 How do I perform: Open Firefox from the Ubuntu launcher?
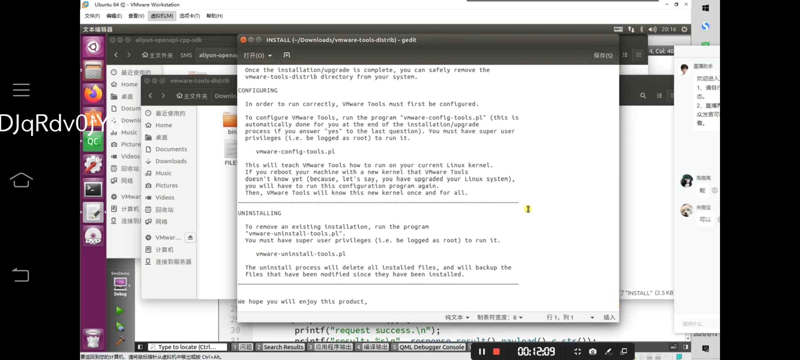(x=93, y=94)
